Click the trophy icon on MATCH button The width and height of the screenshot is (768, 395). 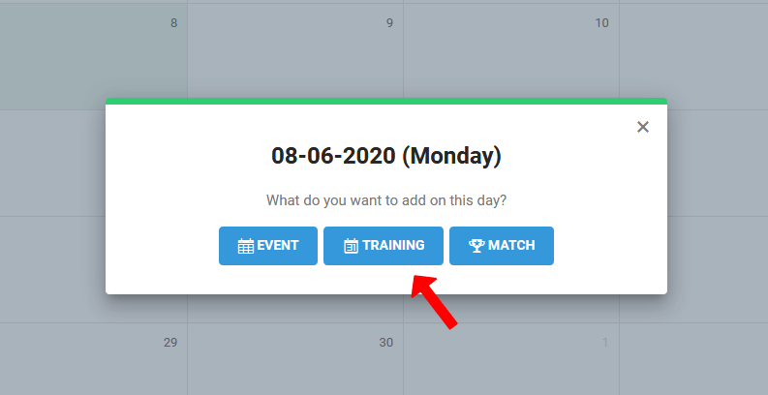click(476, 246)
